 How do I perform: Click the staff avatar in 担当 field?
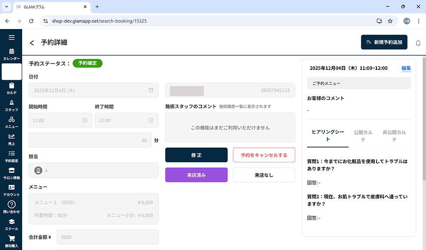38,170
